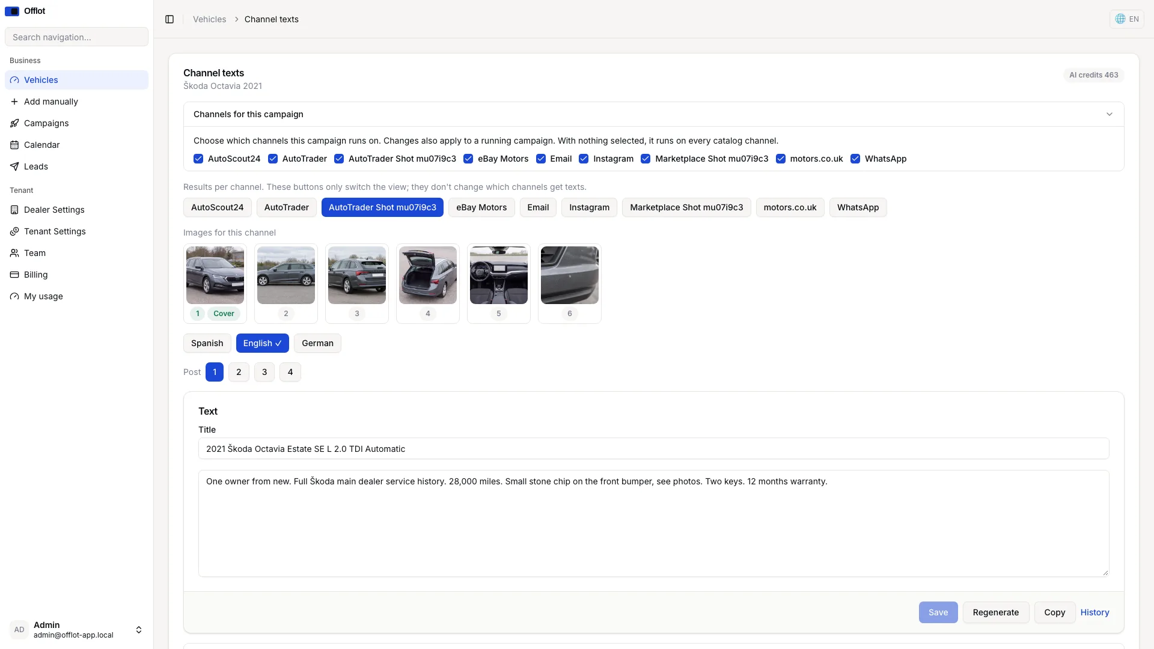Show Marketplace Shot mu07i9c3 results tab
The height and width of the screenshot is (649, 1154).
pos(686,207)
